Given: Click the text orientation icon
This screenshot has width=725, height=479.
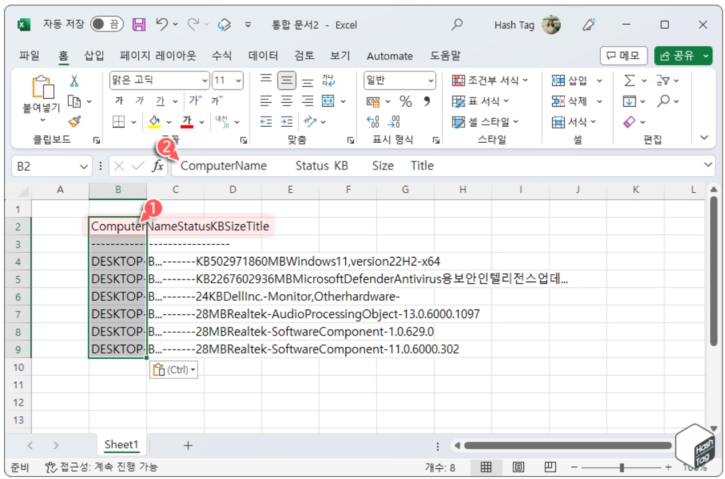Looking at the screenshot, I should (x=310, y=121).
